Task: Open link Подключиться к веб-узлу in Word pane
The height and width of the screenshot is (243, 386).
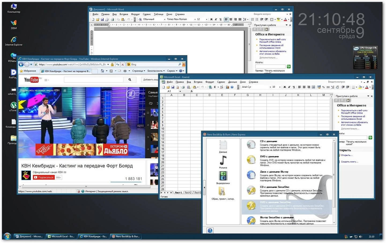Action: coord(272,41)
